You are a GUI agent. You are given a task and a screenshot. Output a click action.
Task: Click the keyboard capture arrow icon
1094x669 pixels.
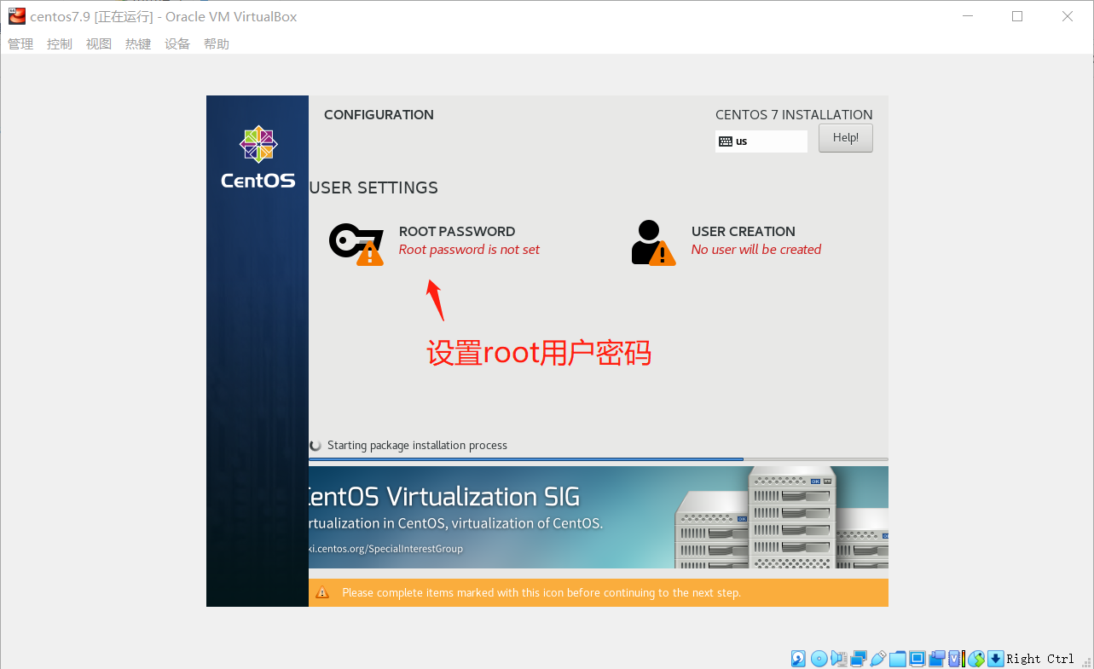click(x=996, y=659)
